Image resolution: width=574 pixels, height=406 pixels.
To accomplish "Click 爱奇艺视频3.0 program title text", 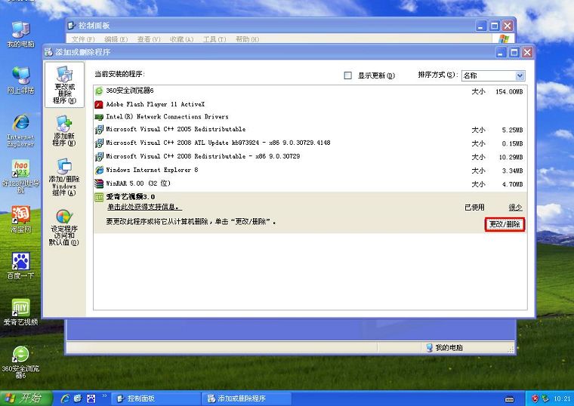I will [x=131, y=197].
